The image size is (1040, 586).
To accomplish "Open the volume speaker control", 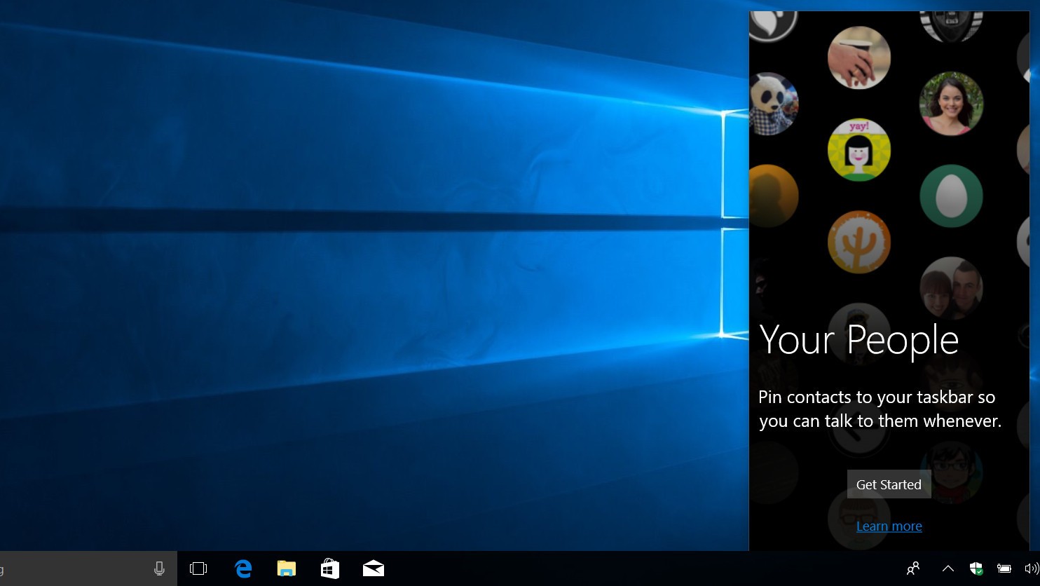I will click(x=1031, y=568).
